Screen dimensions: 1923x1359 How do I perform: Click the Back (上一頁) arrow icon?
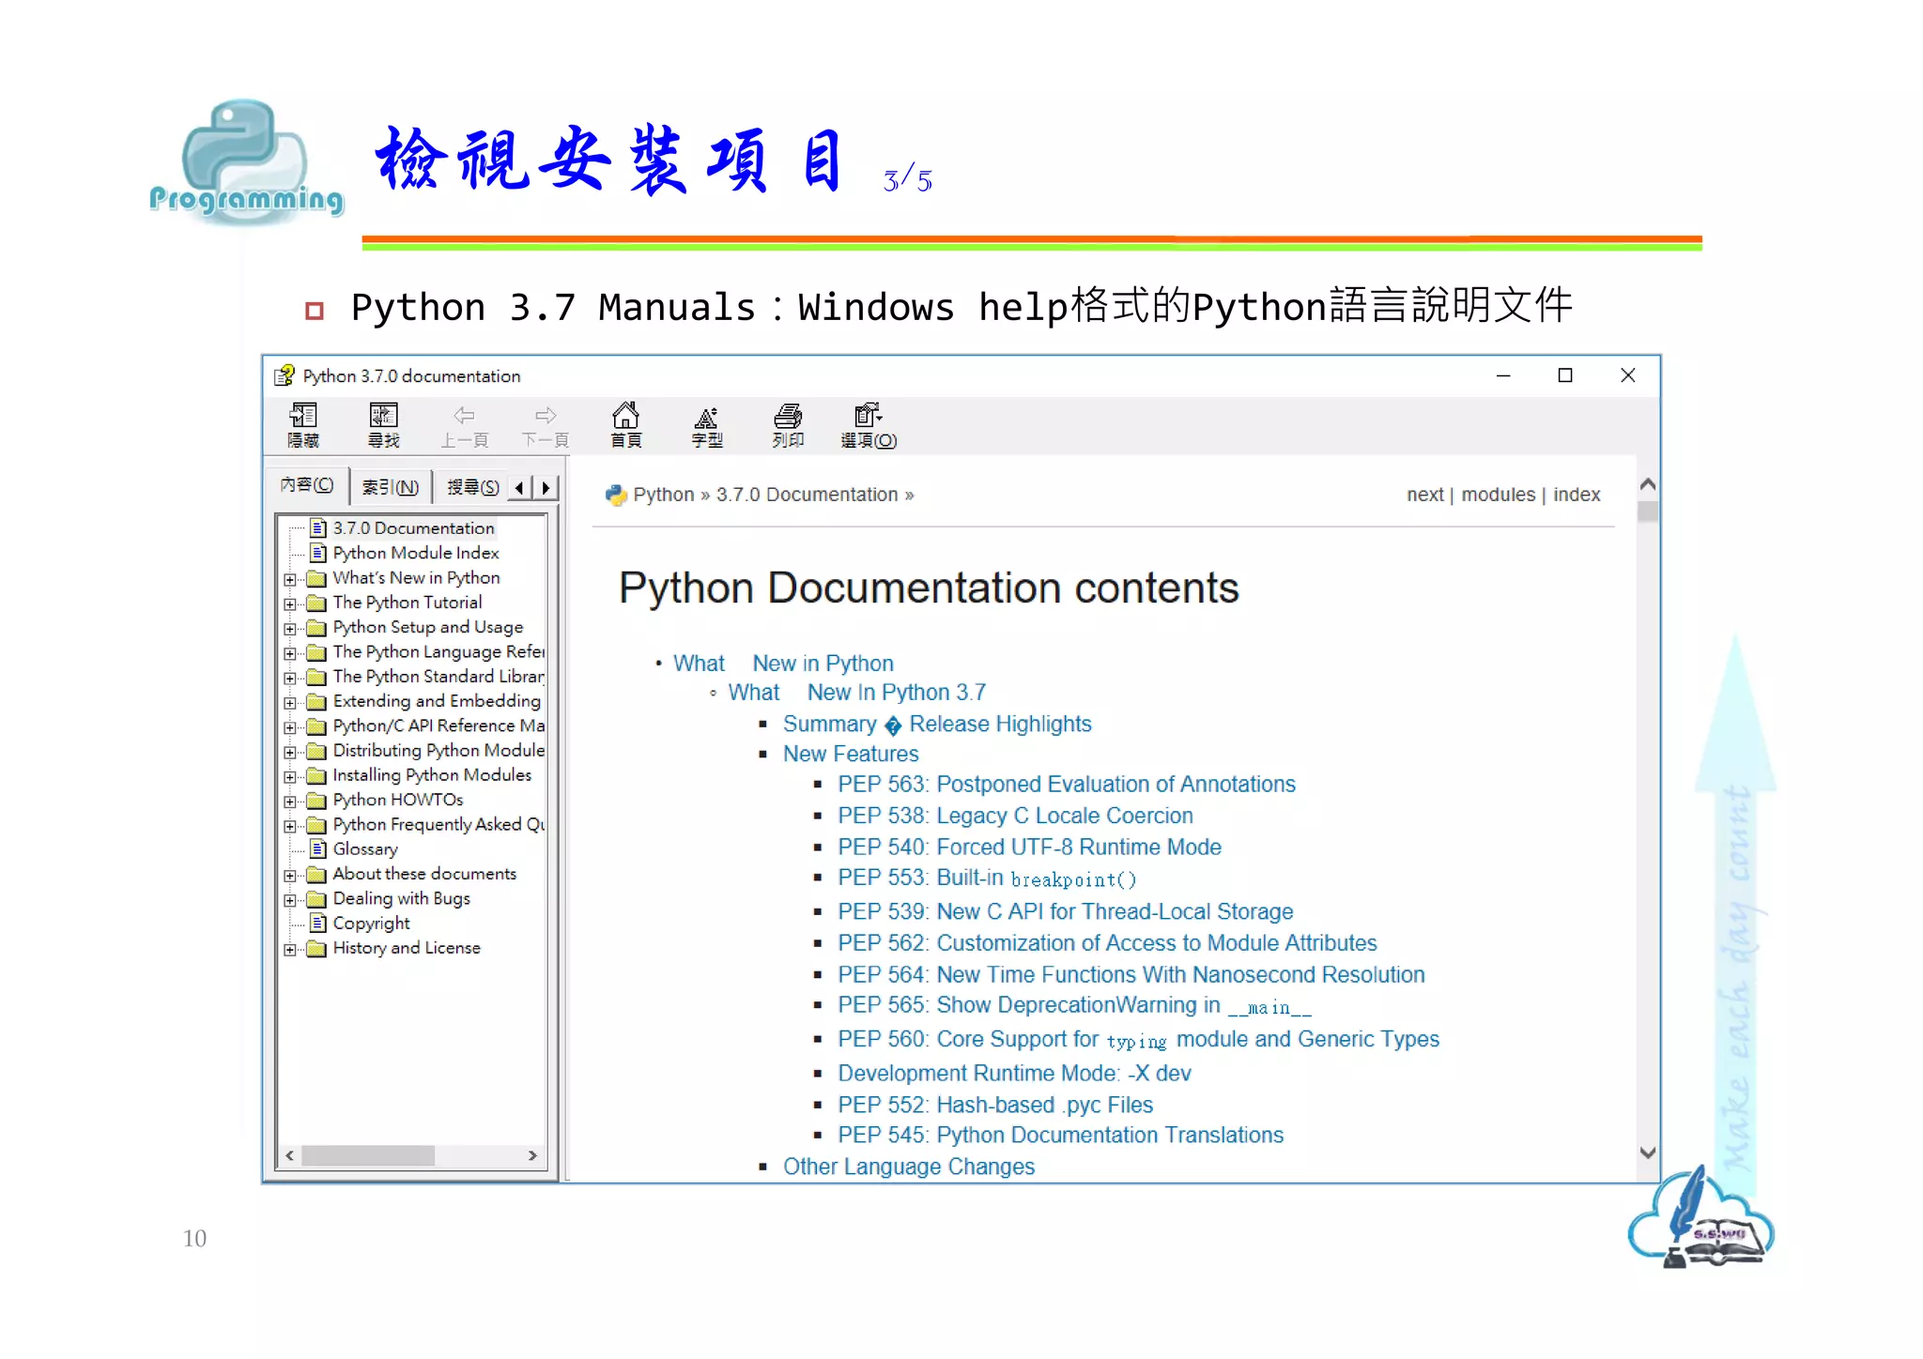point(465,415)
